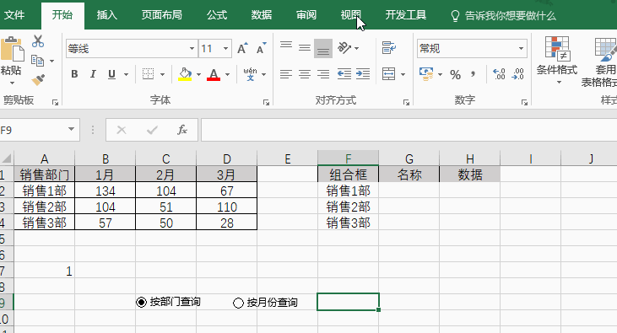Decrease indent
Image resolution: width=617 pixels, height=333 pixels.
[344, 74]
